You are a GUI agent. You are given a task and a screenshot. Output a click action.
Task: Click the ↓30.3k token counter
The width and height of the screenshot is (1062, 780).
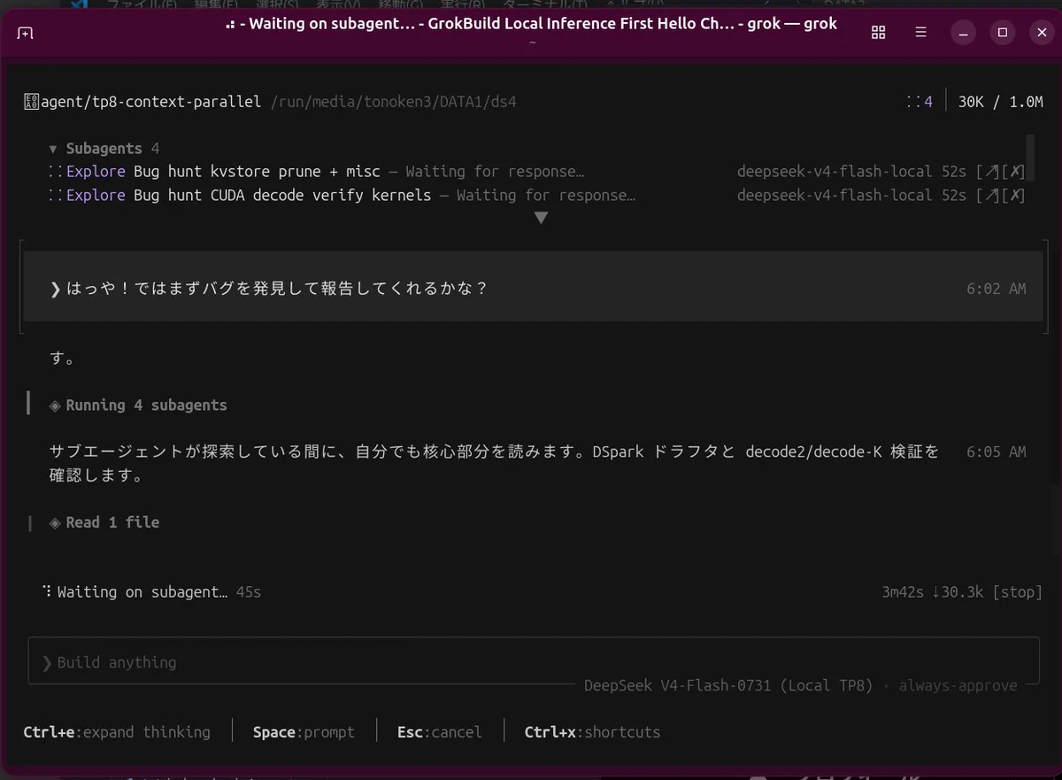(x=958, y=591)
